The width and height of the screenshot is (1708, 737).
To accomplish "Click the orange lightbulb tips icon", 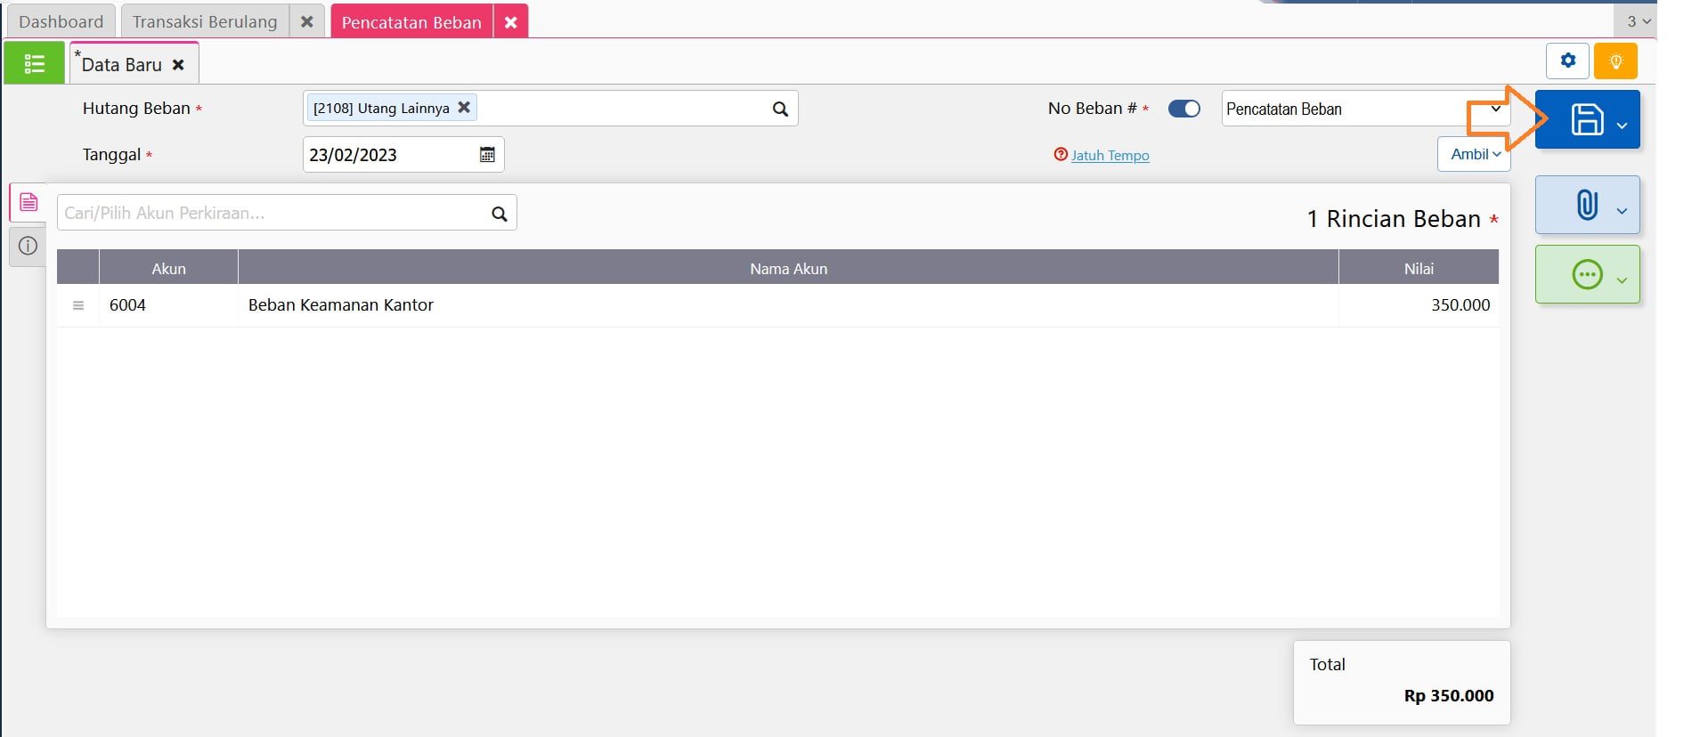I will [x=1615, y=61].
